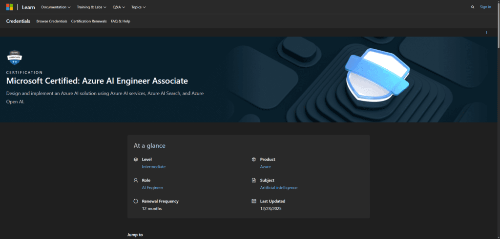Click the 'Design and implement an Azure AI solution' description

pyautogui.click(x=105, y=98)
